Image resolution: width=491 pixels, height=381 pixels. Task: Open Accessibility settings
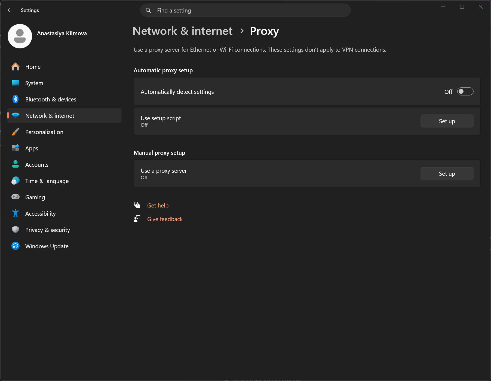coord(65,213)
